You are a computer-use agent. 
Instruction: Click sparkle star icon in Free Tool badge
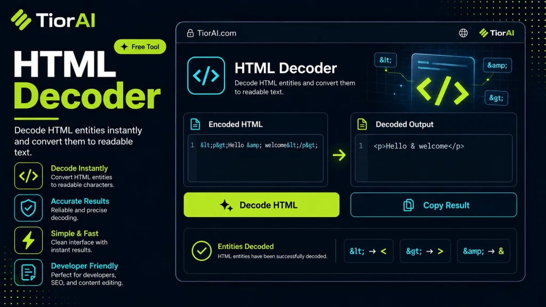[124, 47]
